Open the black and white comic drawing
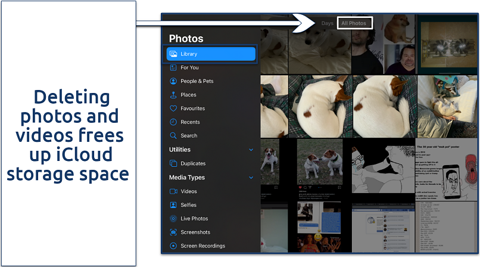Image resolution: width=480 pixels, height=267 pixels. coord(384,169)
